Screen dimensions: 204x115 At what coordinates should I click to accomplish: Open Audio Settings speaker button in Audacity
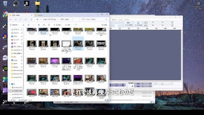(x=129, y=24)
